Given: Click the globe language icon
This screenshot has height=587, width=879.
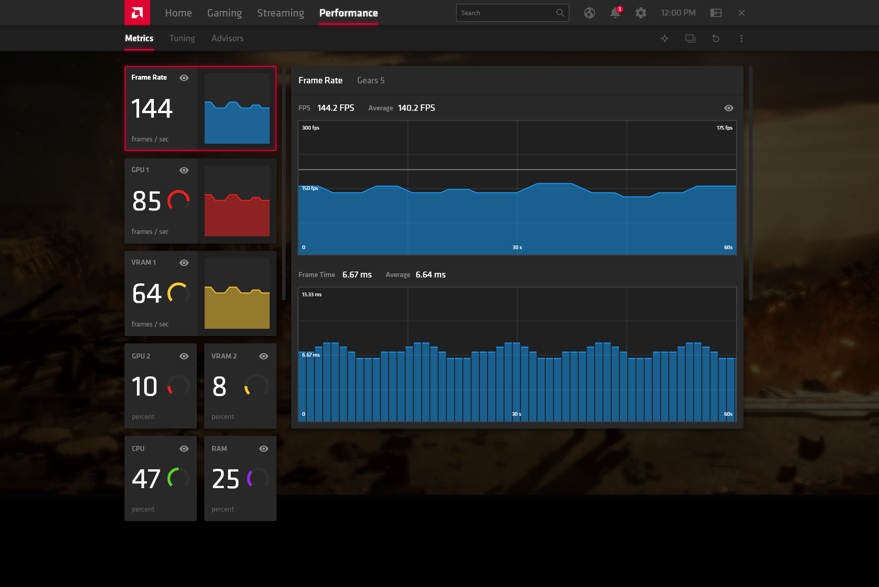Looking at the screenshot, I should point(590,13).
